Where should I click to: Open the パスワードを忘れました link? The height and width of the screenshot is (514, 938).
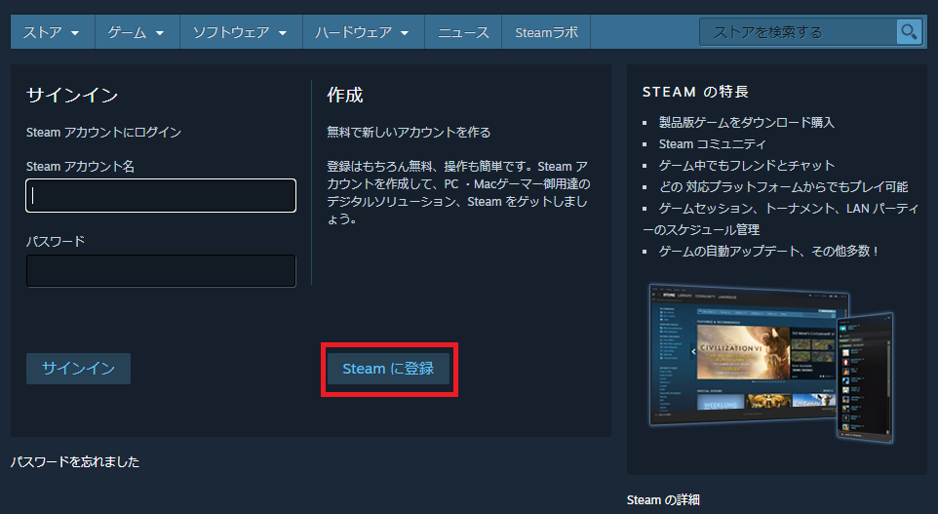(75, 462)
